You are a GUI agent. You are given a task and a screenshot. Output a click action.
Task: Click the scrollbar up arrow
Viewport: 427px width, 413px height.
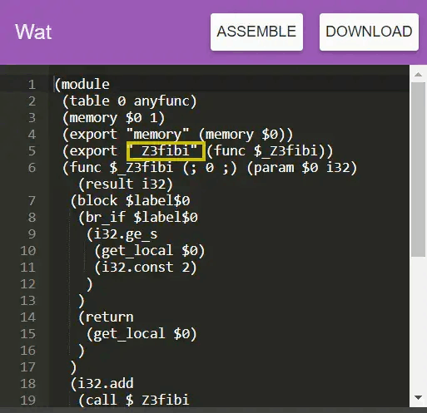pos(418,74)
